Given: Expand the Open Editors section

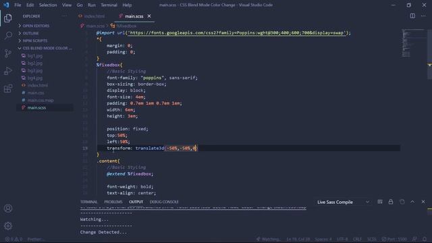Looking at the screenshot, I should point(36,26).
